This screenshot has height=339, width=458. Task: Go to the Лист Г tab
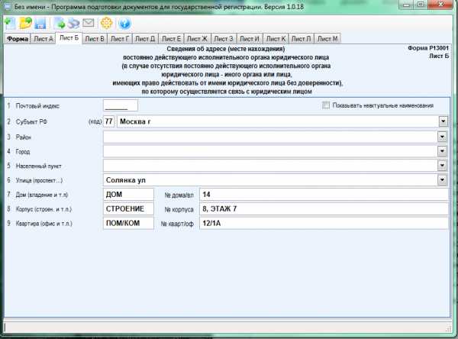coord(120,39)
